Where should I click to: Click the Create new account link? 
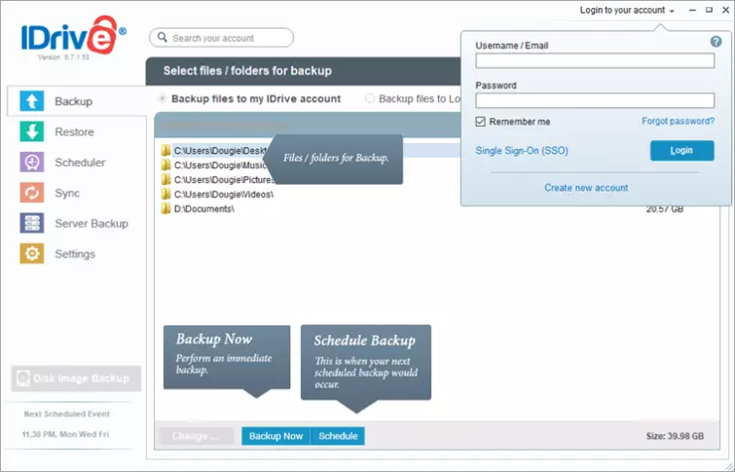[x=586, y=188]
